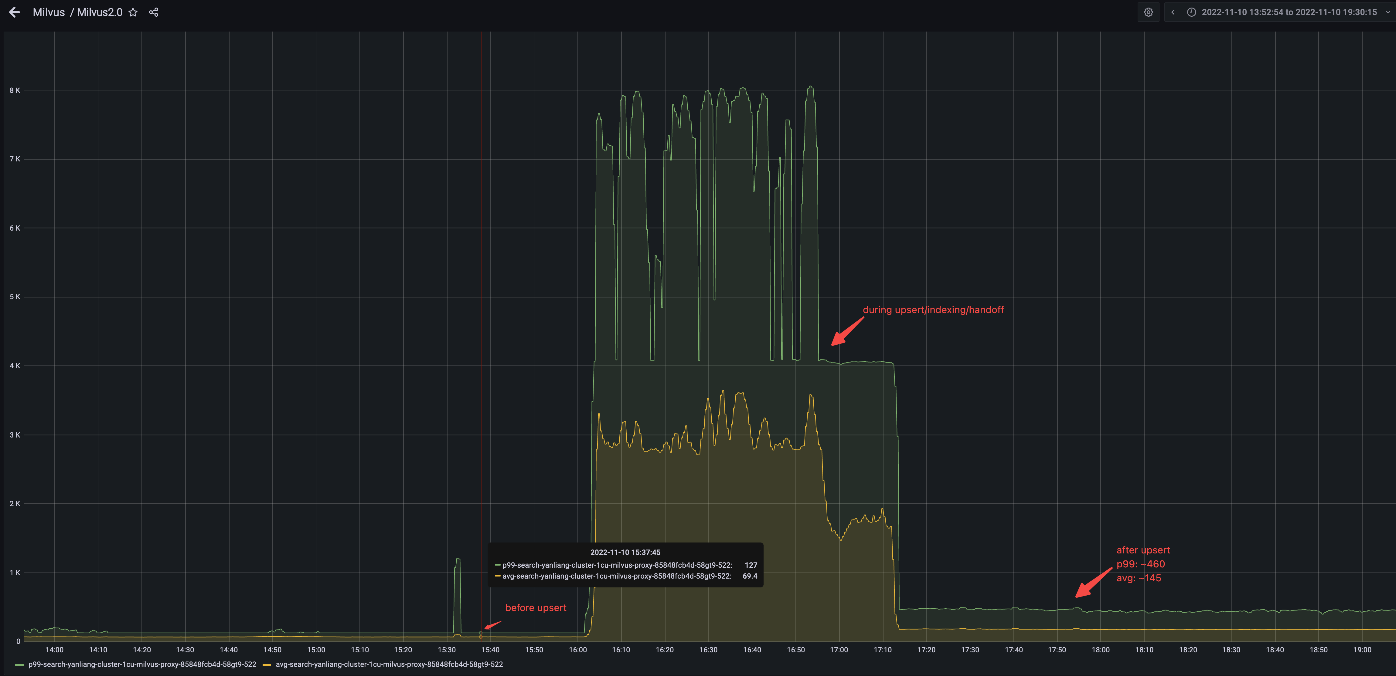Star the Milvus2.0 dashboard as favorite

pyautogui.click(x=133, y=12)
